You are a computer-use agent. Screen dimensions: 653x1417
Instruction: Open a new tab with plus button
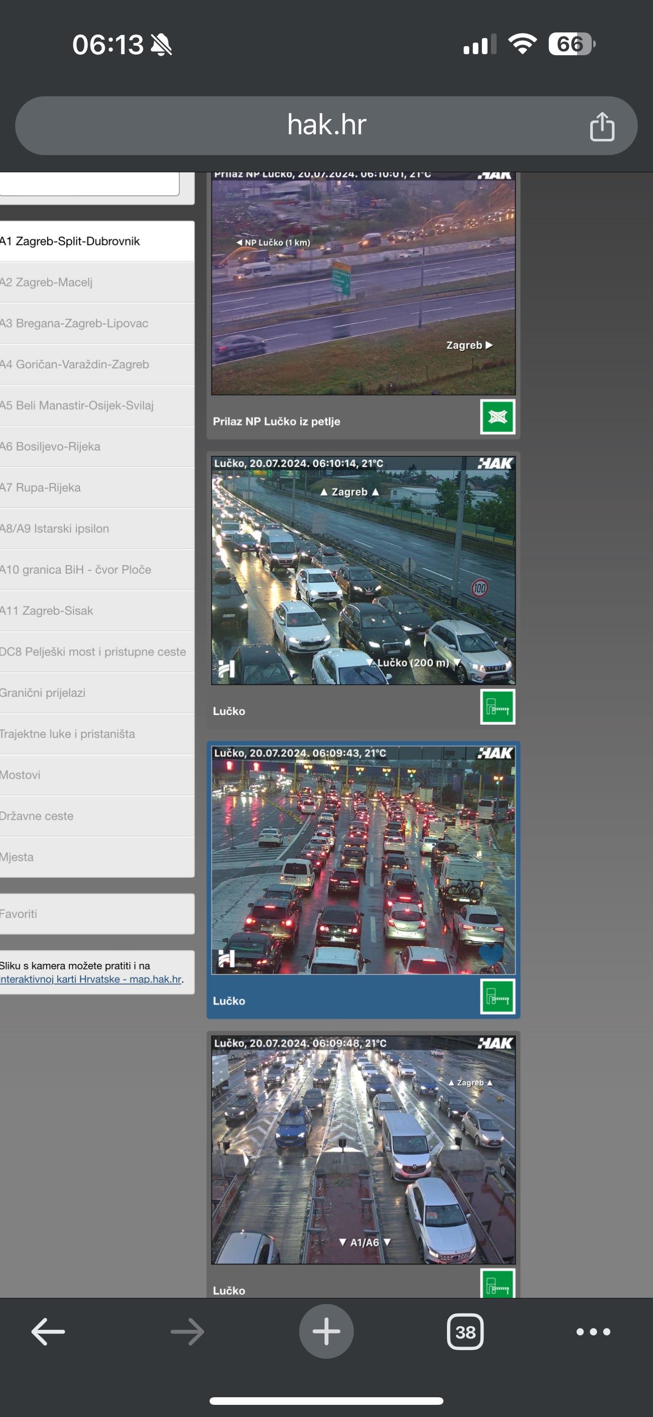[x=327, y=1332]
